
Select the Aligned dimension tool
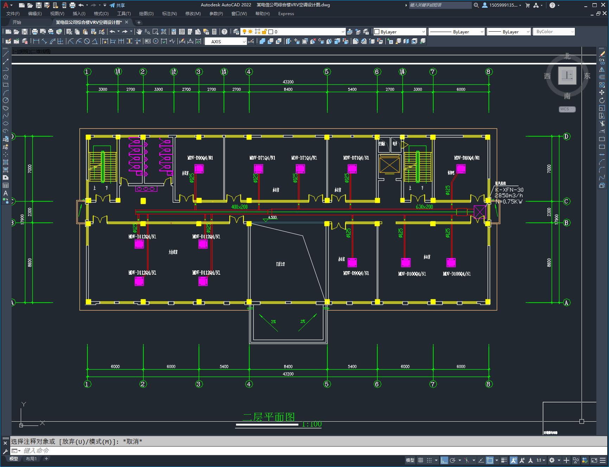point(44,41)
